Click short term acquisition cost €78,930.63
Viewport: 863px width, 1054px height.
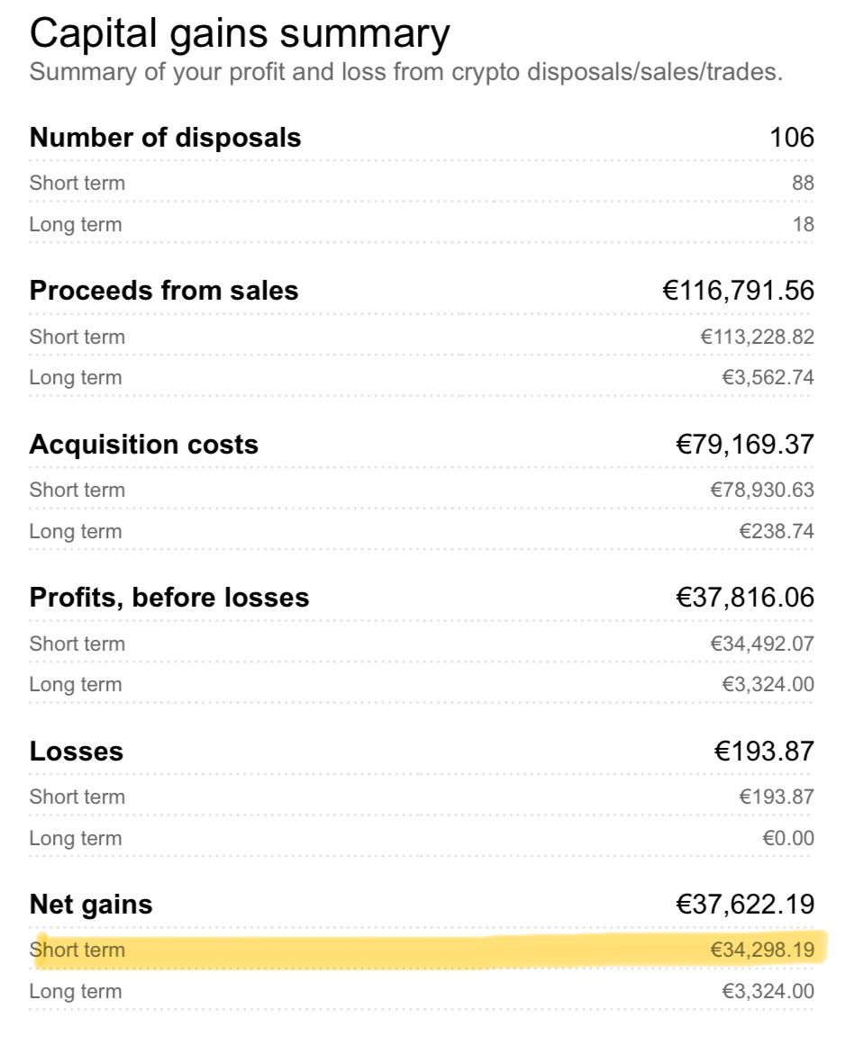tap(762, 490)
